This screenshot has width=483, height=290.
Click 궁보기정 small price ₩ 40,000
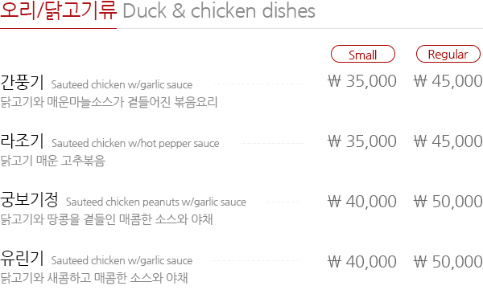point(362,202)
